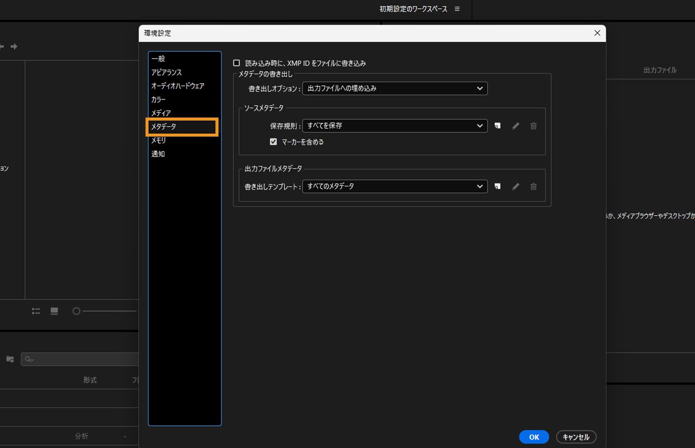695x448 pixels.
Task: Select メタデータ in preferences category list
Action: click(182, 127)
